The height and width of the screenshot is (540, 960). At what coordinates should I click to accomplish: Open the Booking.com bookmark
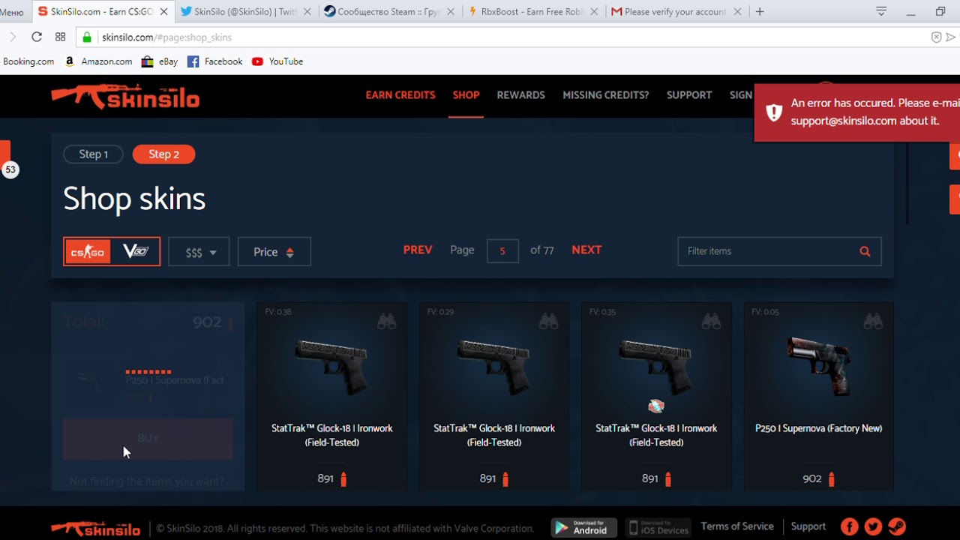28,61
